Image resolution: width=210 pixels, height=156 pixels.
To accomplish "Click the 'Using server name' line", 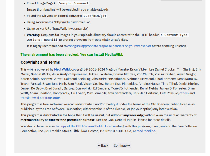I will 59,22.
